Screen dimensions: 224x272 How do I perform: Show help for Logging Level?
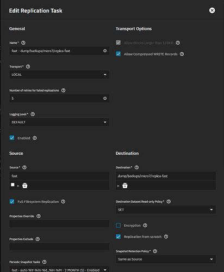[x=33, y=114]
